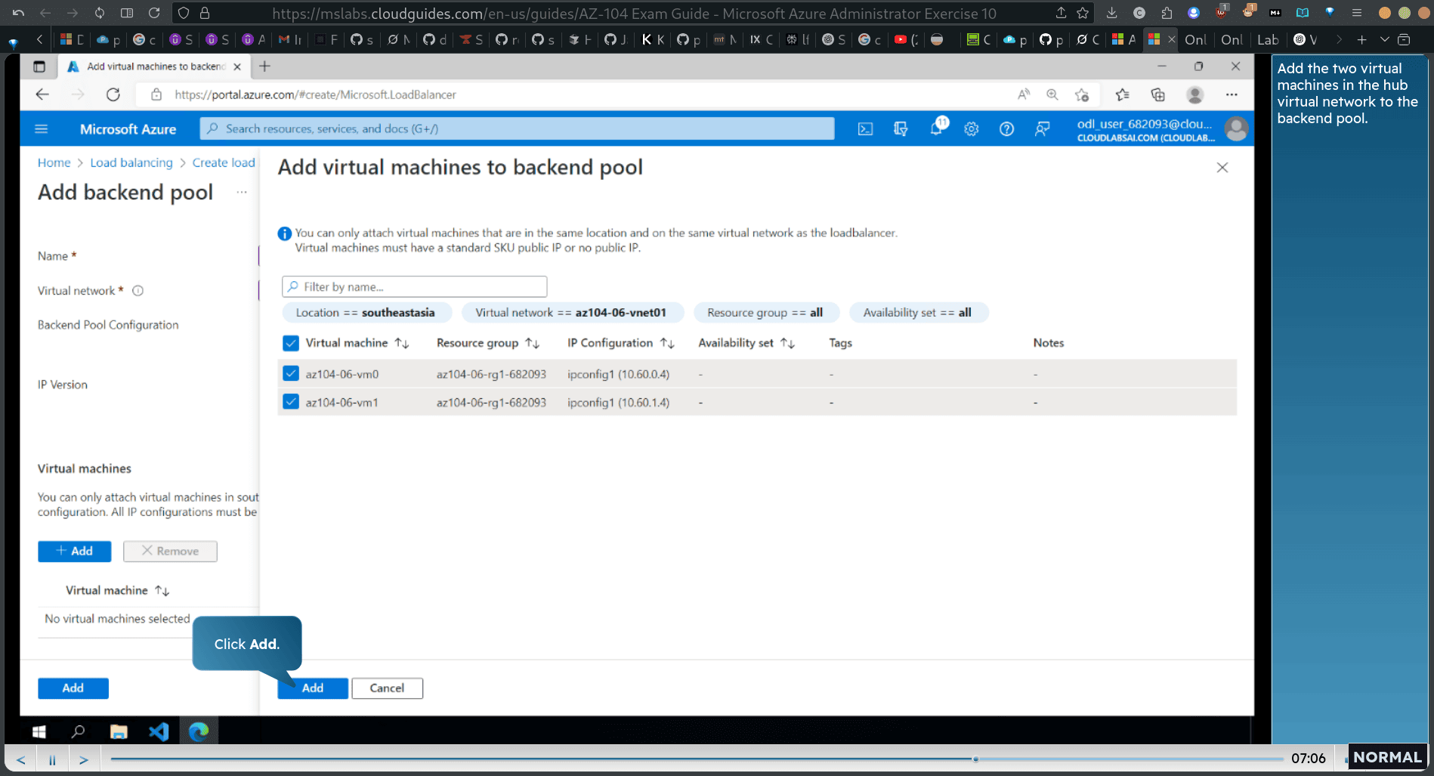Click the NORMAL speed mode button
The image size is (1434, 776).
pyautogui.click(x=1387, y=757)
